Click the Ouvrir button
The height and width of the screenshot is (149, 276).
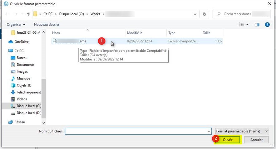pyautogui.click(x=228, y=140)
